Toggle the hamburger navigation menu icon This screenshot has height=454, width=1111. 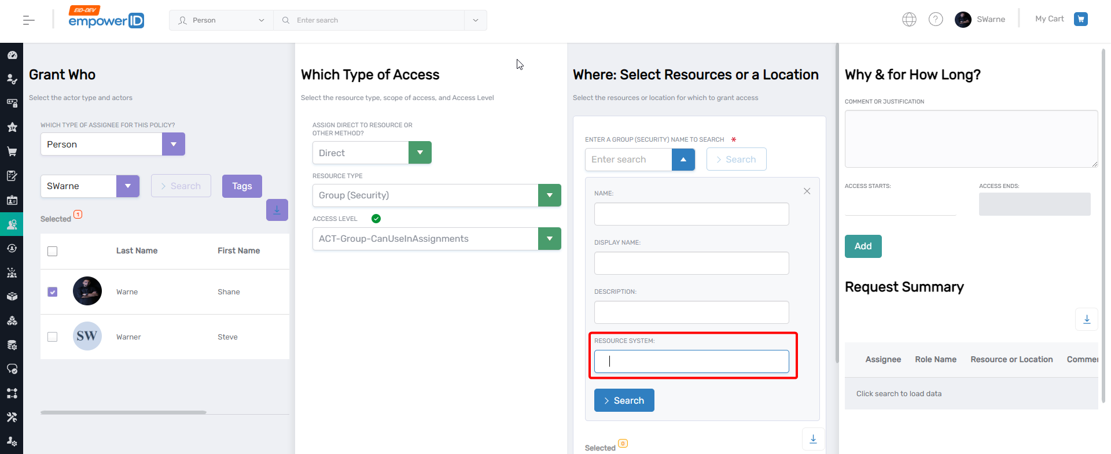pyautogui.click(x=28, y=20)
